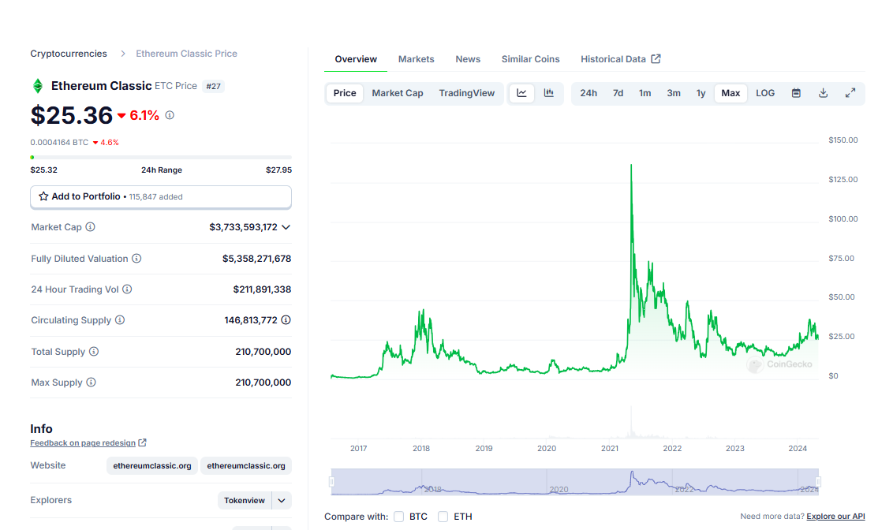The image size is (893, 530).
Task: Visit first ethereumclassic.org website link
Action: click(152, 465)
